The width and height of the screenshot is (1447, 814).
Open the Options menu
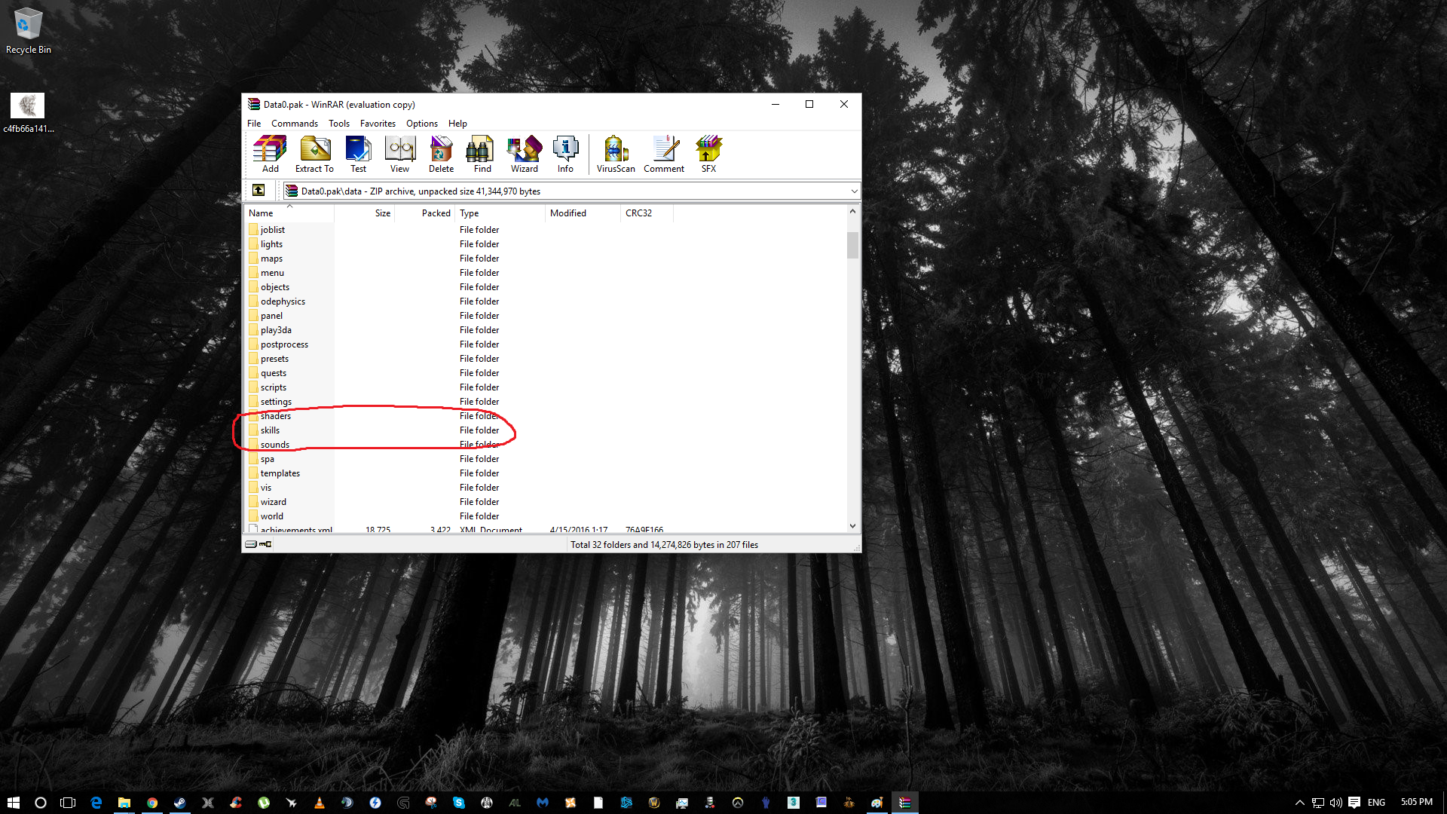pyautogui.click(x=421, y=124)
